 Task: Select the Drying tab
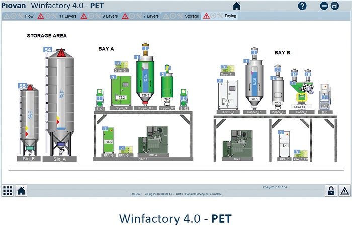point(230,16)
